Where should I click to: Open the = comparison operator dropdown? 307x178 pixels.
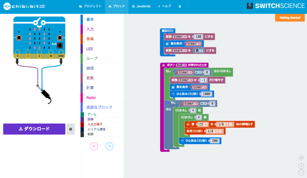pos(204,103)
